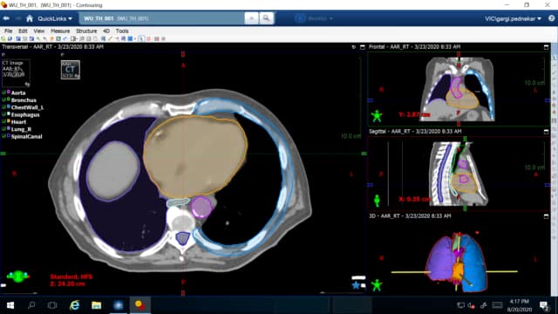Image resolution: width=558 pixels, height=314 pixels.
Task: Maximize the 3D view pane
Action: [x=547, y=216]
